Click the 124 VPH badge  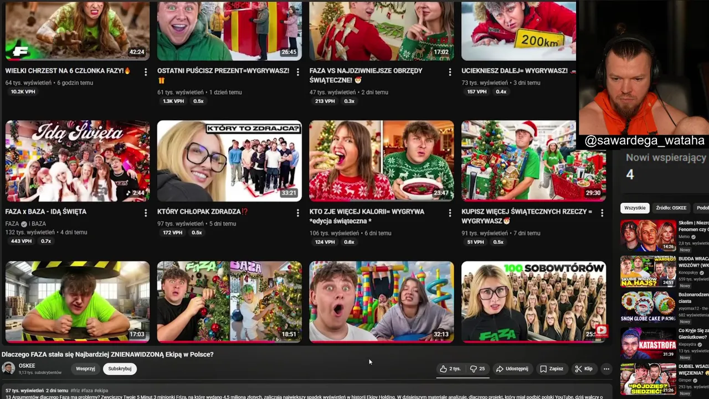tap(325, 242)
